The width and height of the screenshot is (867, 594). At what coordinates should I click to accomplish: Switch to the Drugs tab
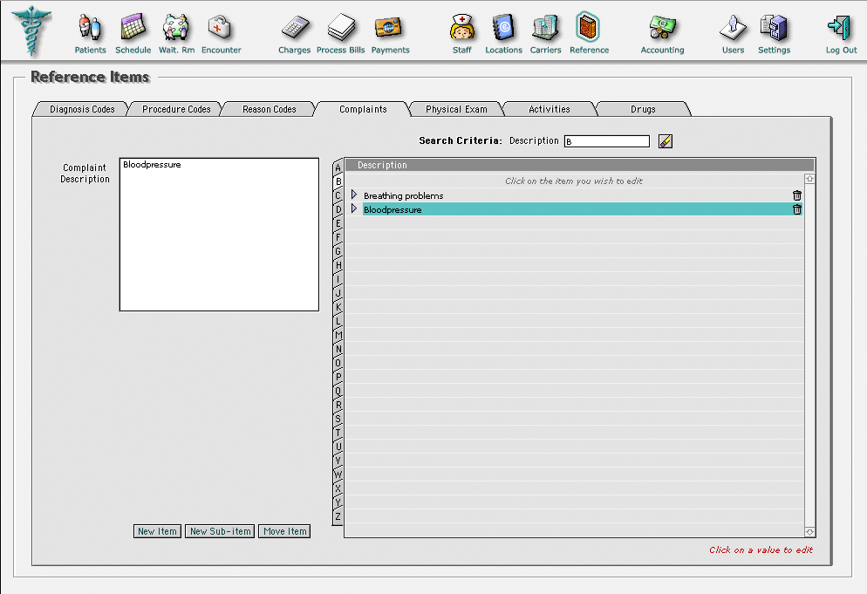pos(643,109)
